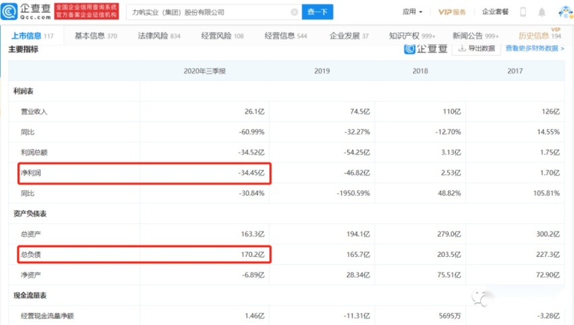Select the 利润总额 row label
Viewport: 574px width, 325px height.
34,153
